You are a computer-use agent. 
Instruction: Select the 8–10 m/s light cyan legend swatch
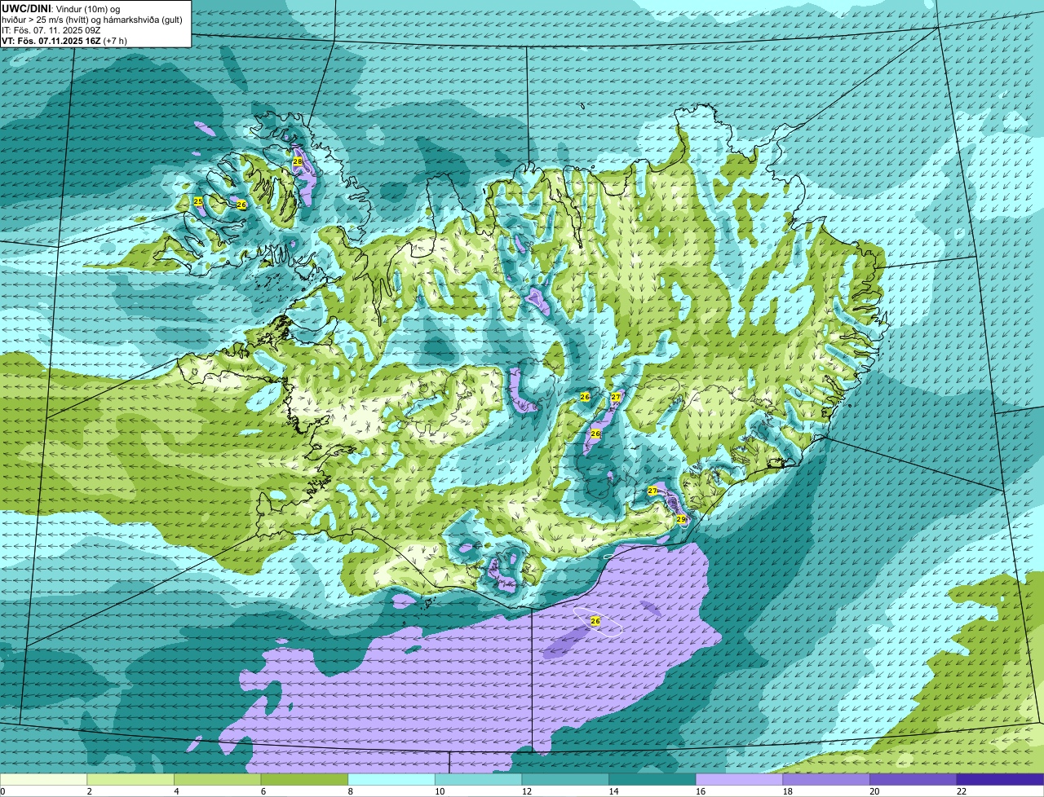(391, 779)
